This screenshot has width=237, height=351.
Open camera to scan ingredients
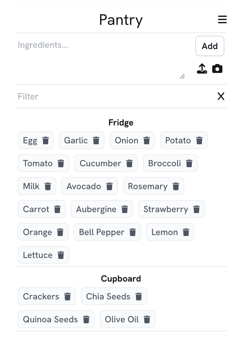pyautogui.click(x=217, y=68)
